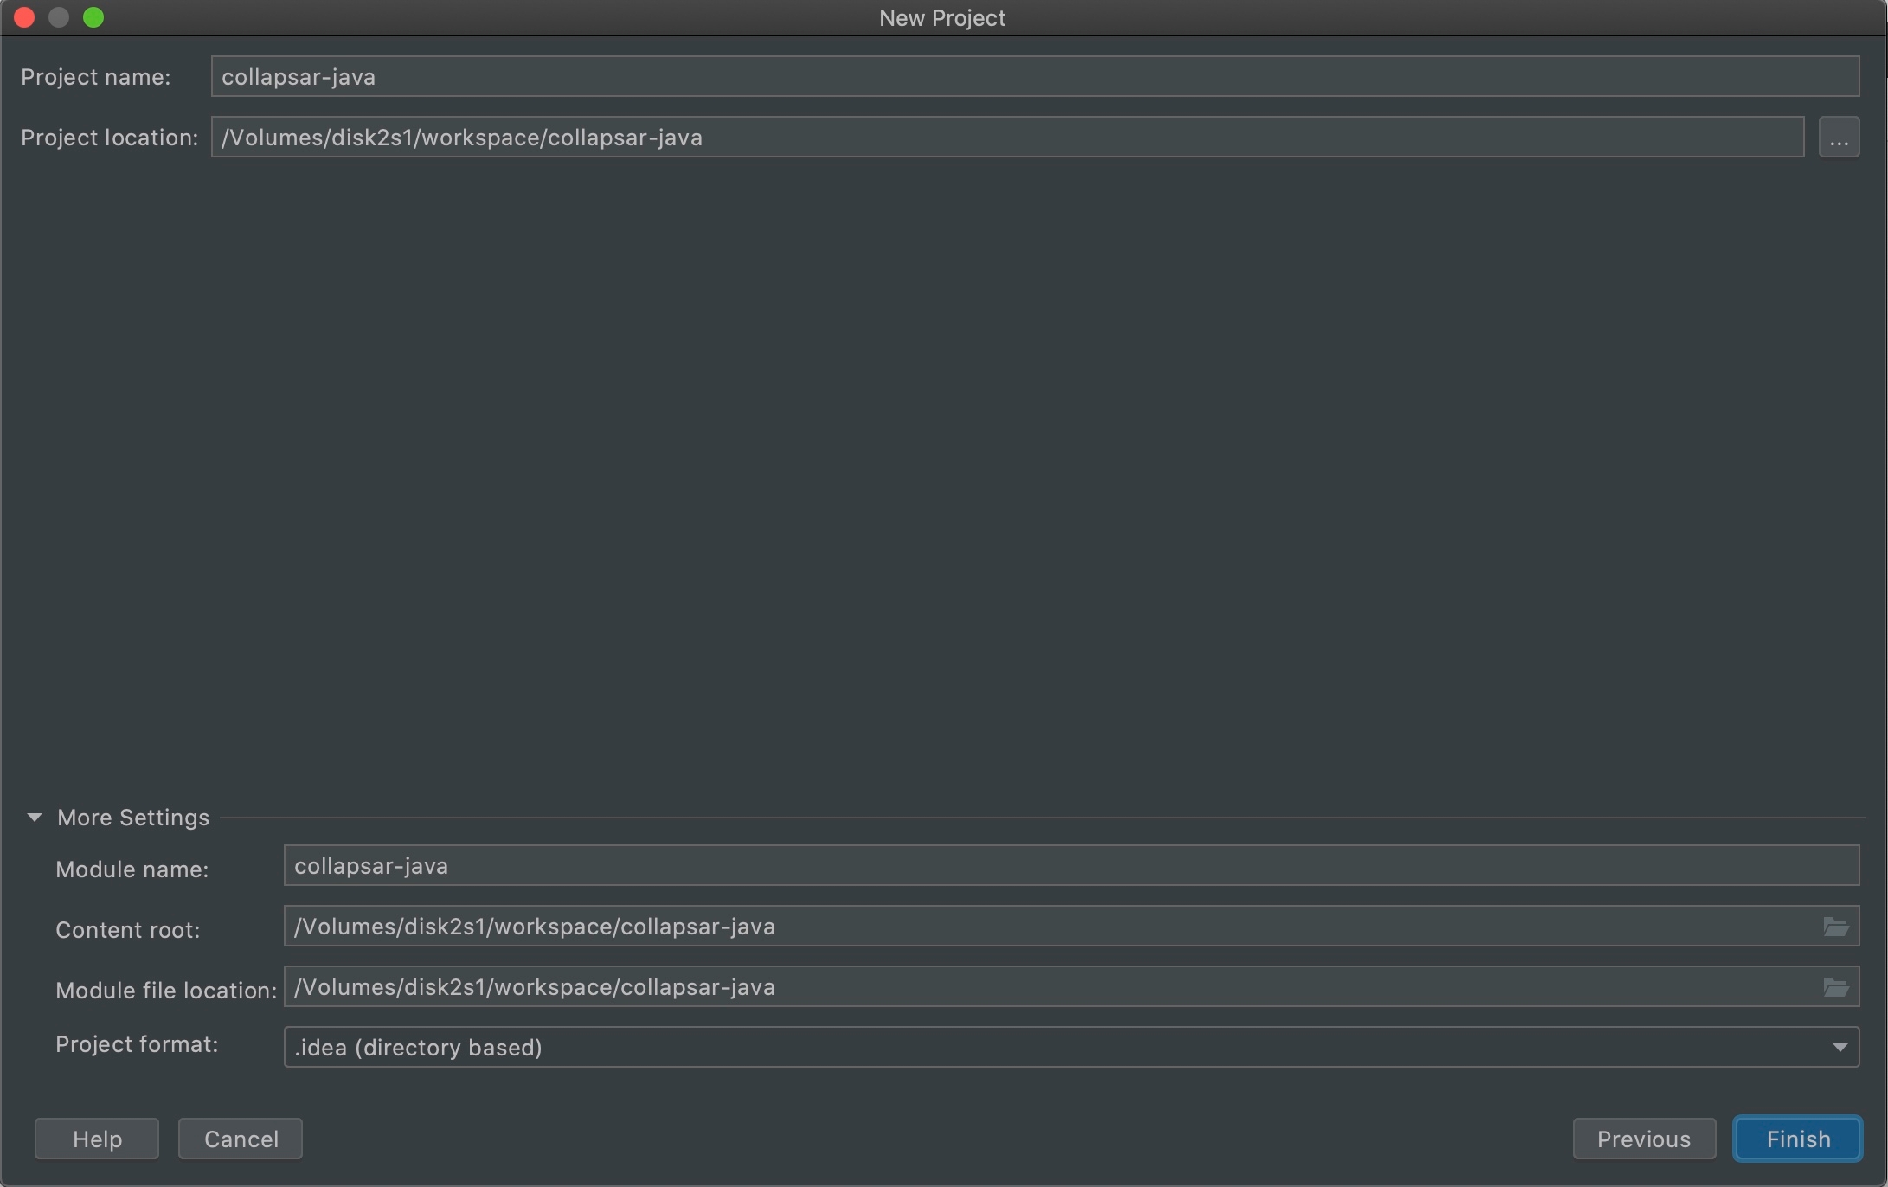Viewport: 1888px width, 1187px height.
Task: Collapse the More Settings disclosure triangle
Action: click(35, 817)
